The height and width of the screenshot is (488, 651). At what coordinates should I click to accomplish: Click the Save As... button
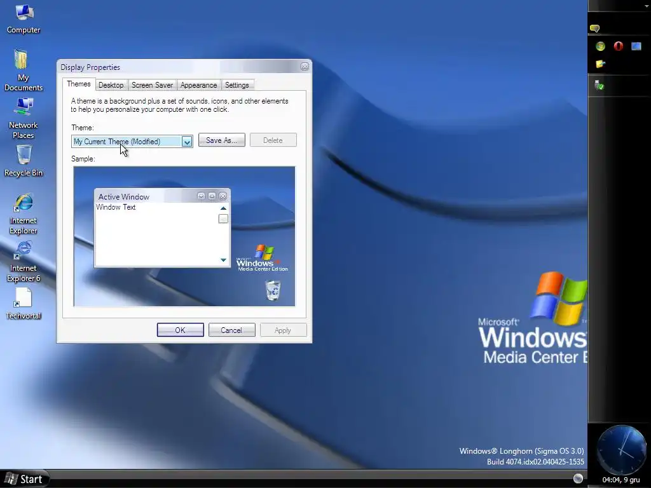(222, 140)
